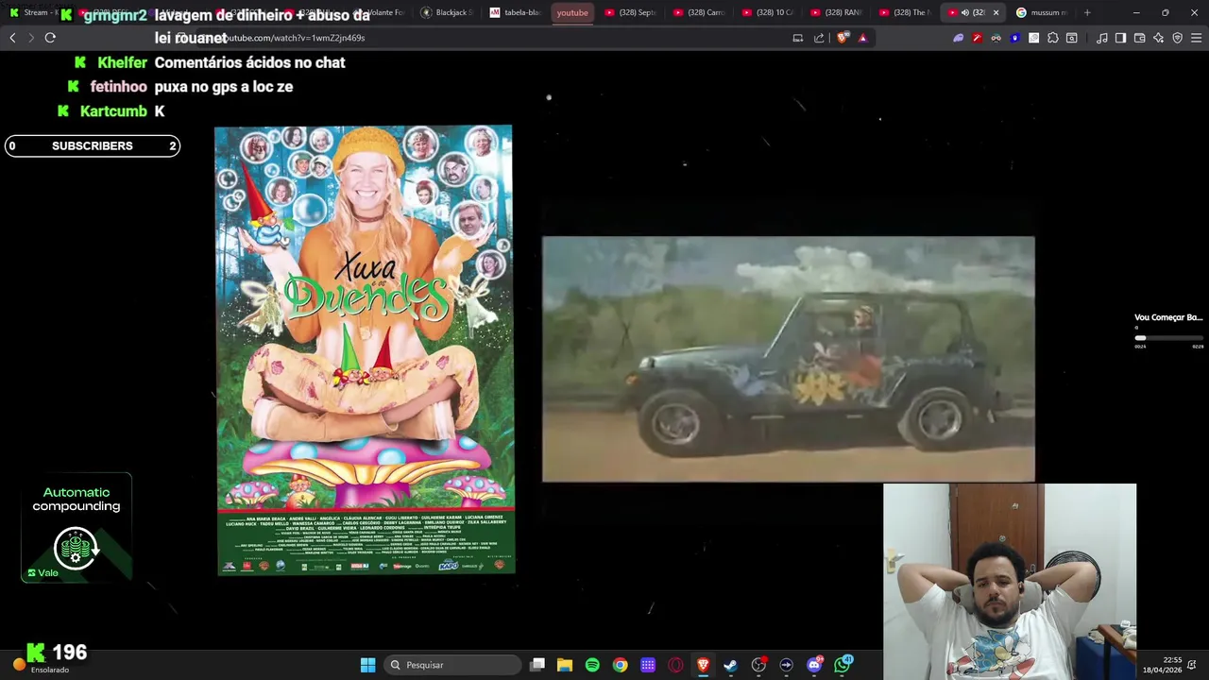Open Task View from the taskbar

click(537, 665)
